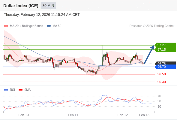
Task: Click the Feb 12 date axis label
Action: [123, 115]
